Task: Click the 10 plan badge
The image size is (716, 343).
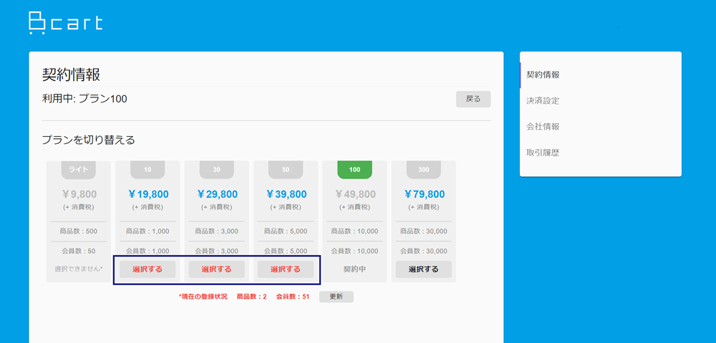Action: tap(147, 170)
